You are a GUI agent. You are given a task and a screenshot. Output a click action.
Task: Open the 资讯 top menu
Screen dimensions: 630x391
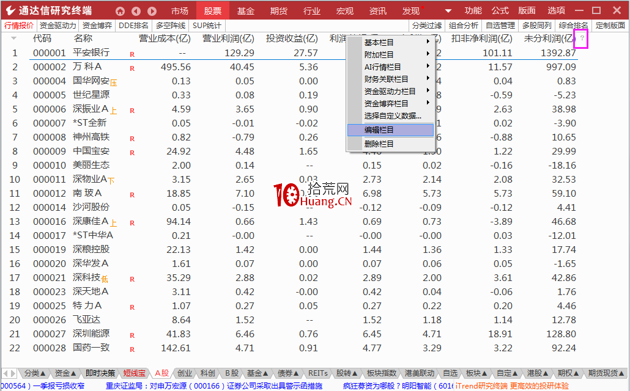[x=377, y=11]
